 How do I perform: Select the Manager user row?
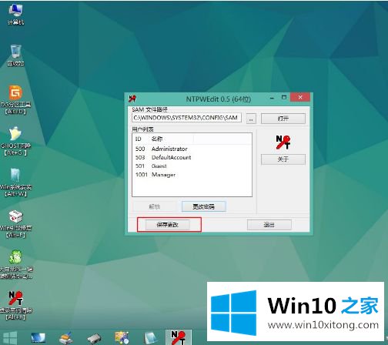pos(192,175)
